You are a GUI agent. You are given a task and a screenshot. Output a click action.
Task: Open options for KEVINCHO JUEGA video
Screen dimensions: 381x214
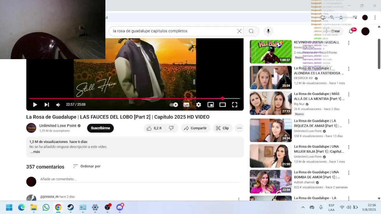(349, 43)
